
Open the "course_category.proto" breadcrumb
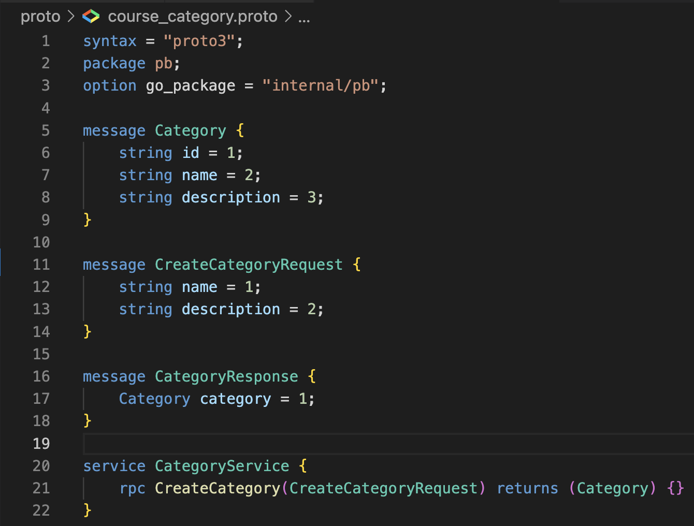tap(192, 16)
